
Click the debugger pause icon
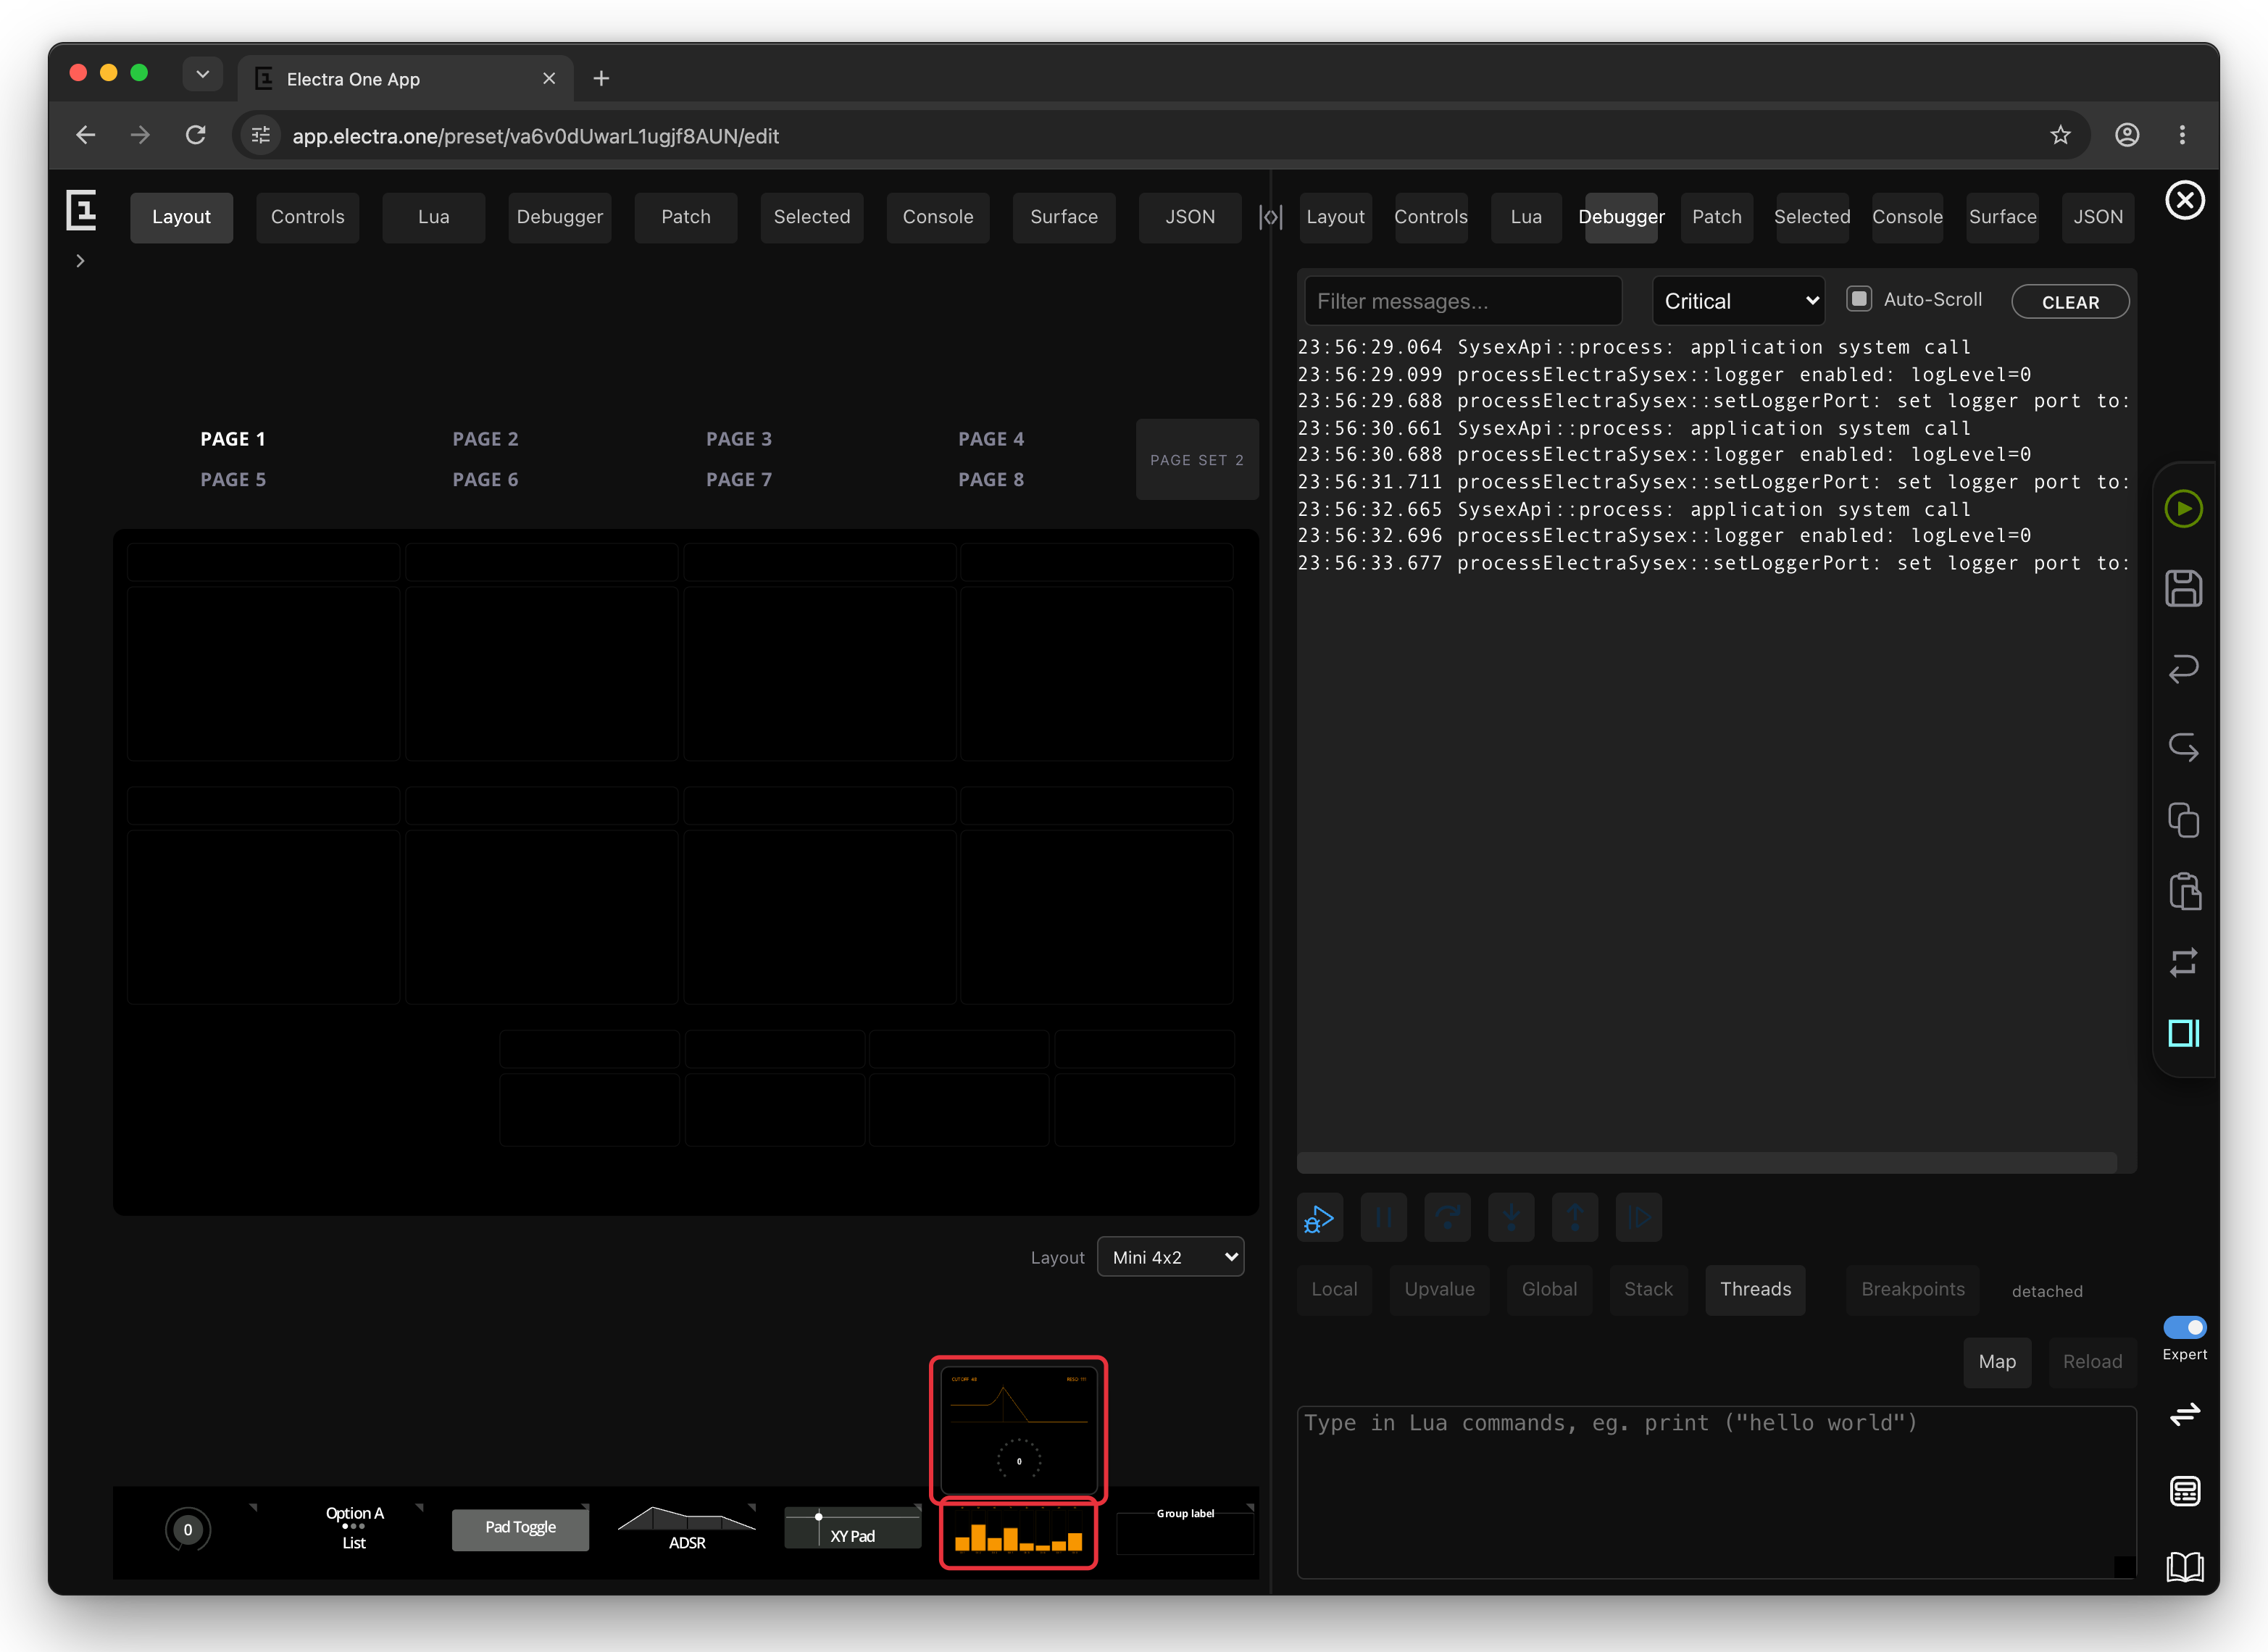tap(1383, 1218)
